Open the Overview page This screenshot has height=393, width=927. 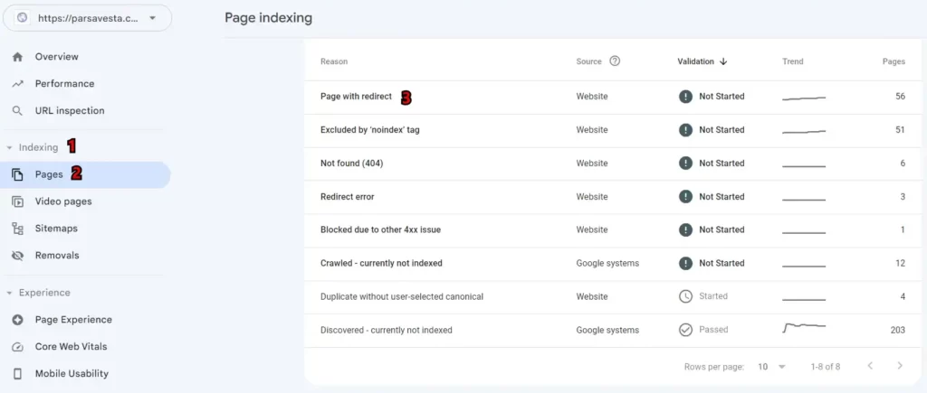(57, 57)
